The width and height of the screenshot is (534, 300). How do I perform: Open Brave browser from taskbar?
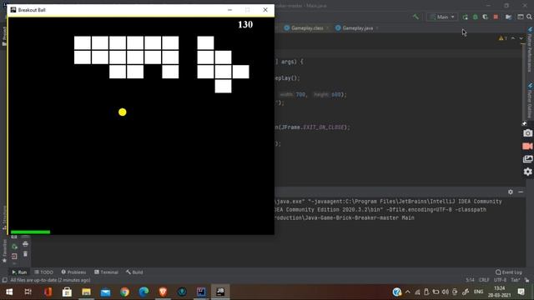(163, 292)
